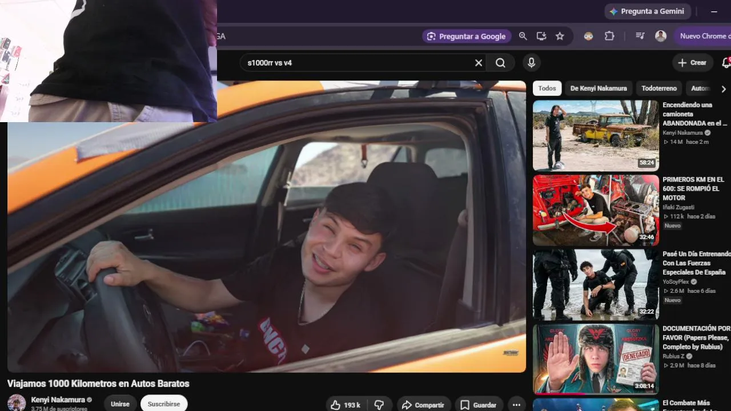The image size is (731, 411).
Task: Open Chrome media controls icon
Action: tap(640, 36)
